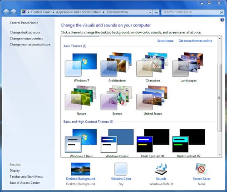Minimize the Personalization window
Viewport: 227px width, 192px height.
(x=202, y=3)
